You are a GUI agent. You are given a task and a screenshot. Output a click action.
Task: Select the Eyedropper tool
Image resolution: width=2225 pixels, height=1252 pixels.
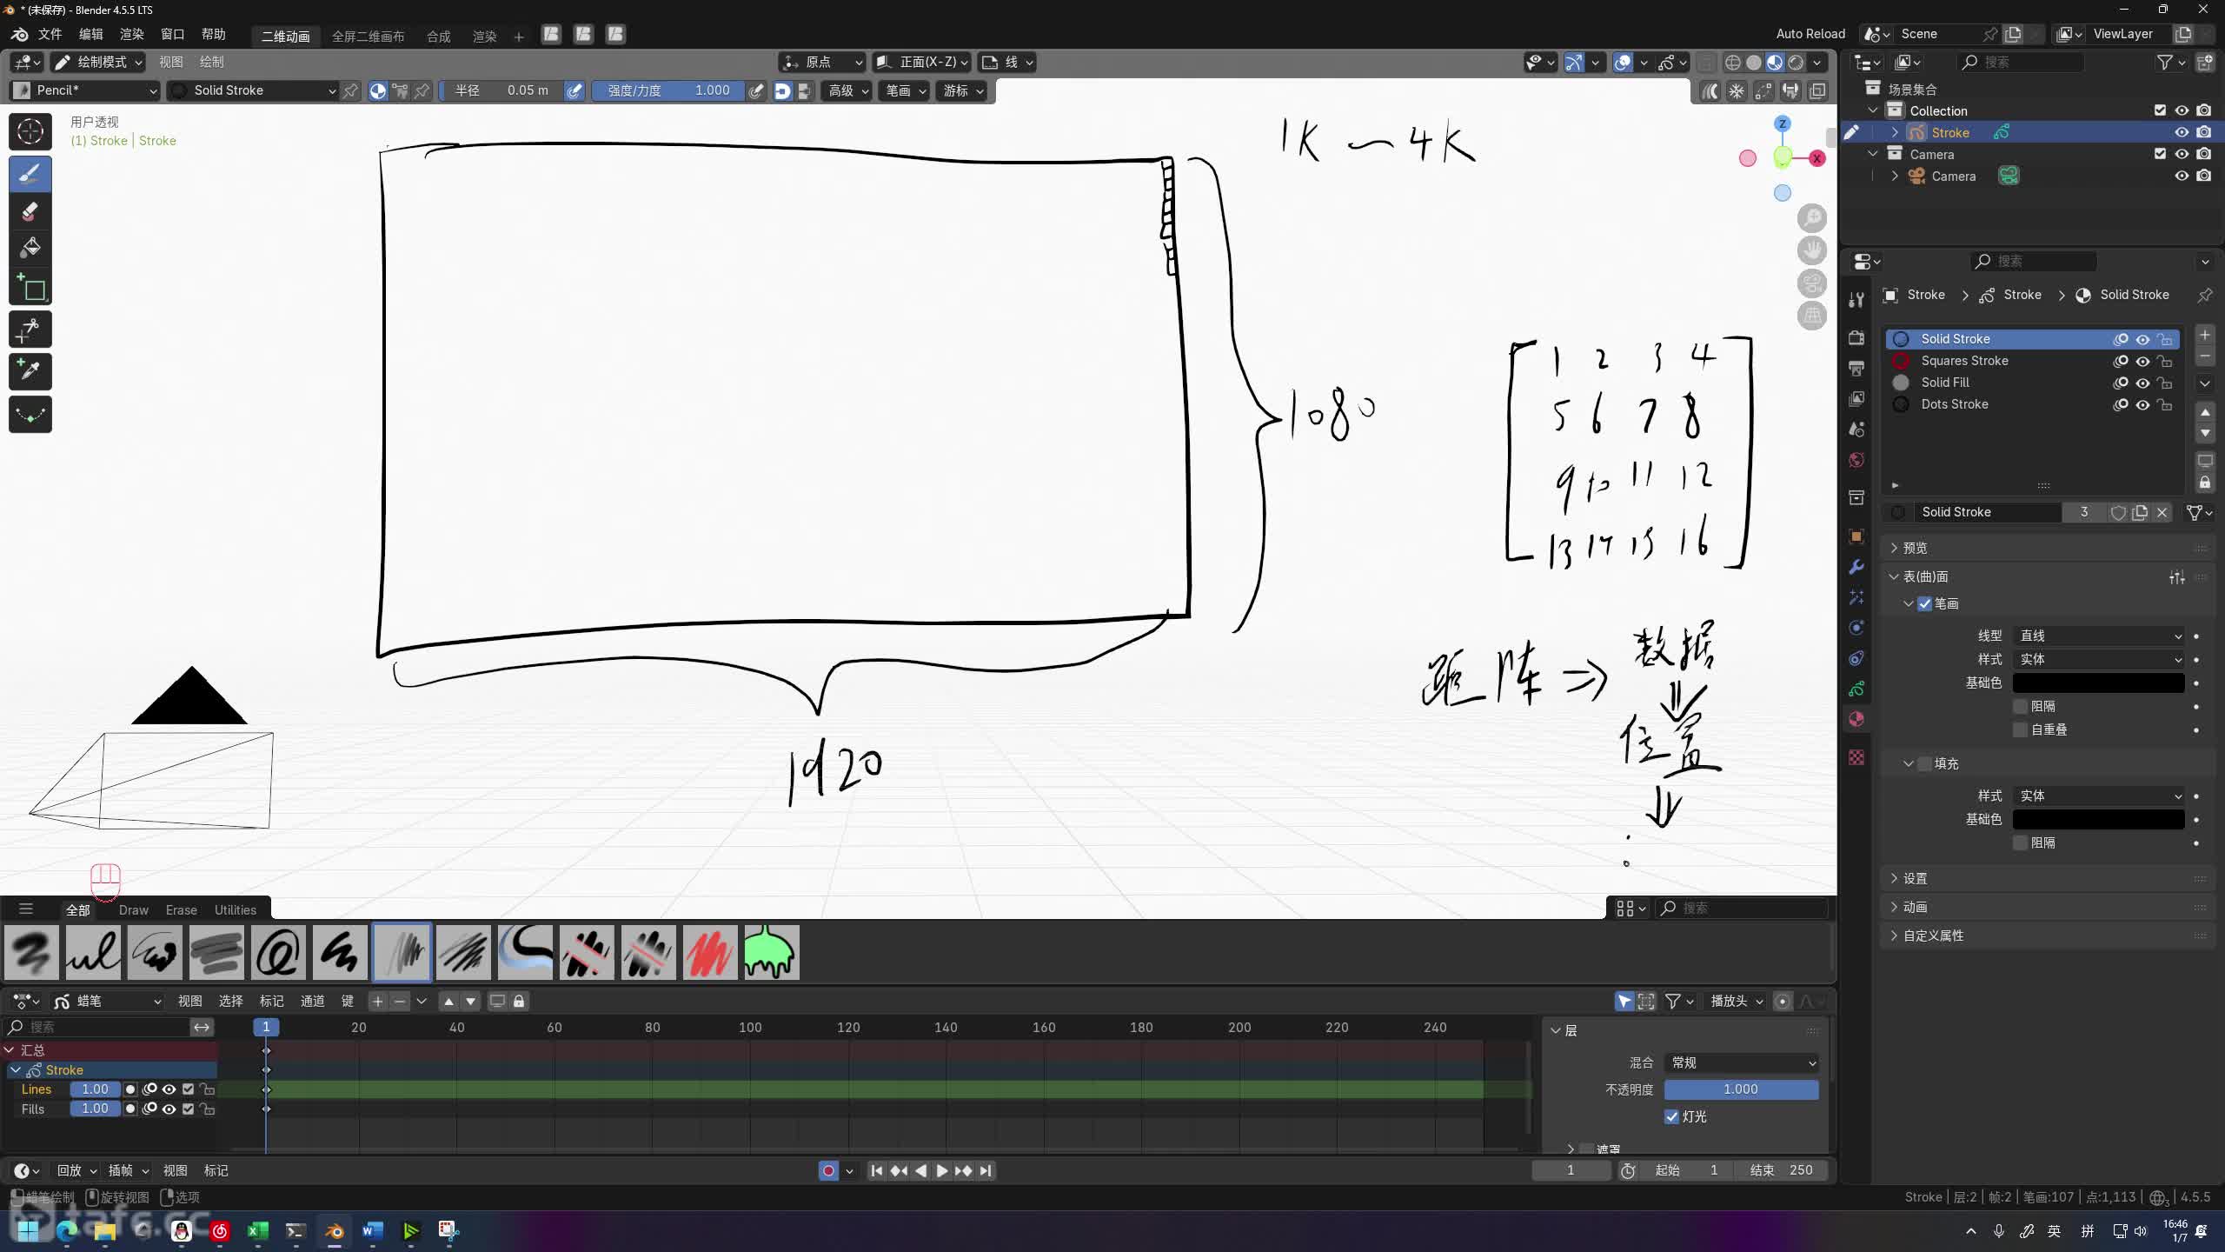pyautogui.click(x=30, y=371)
